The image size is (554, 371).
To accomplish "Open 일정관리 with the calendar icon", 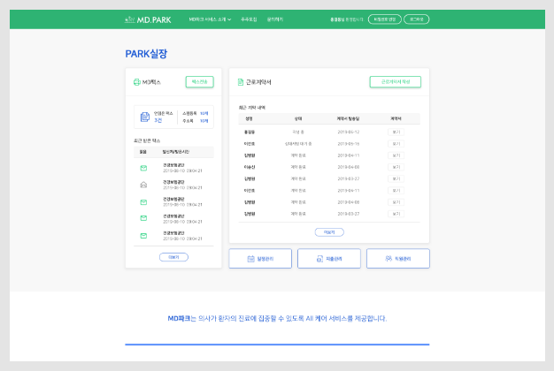I will [260, 258].
